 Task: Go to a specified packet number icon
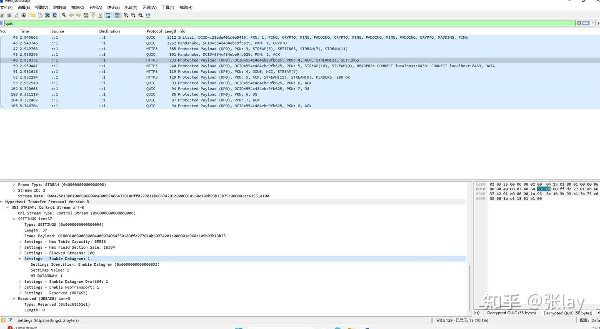pyautogui.click(x=86, y=15)
